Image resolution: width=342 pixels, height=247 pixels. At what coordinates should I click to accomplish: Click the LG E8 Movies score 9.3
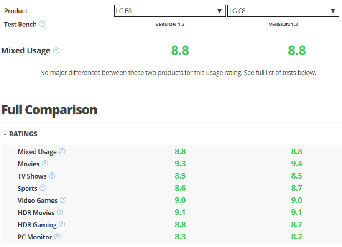(x=180, y=164)
